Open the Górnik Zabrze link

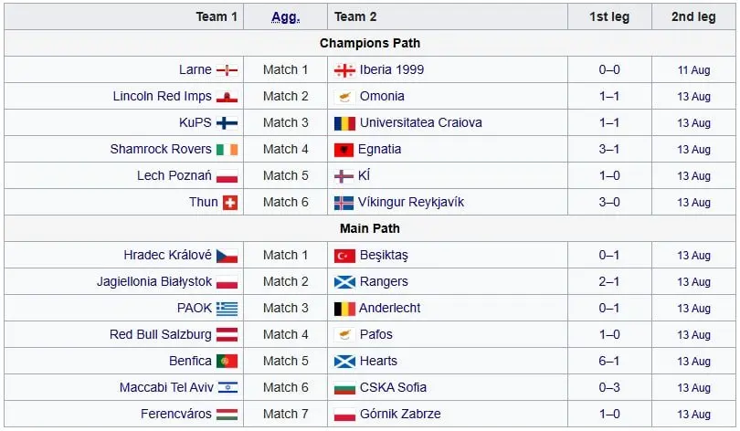pos(400,414)
